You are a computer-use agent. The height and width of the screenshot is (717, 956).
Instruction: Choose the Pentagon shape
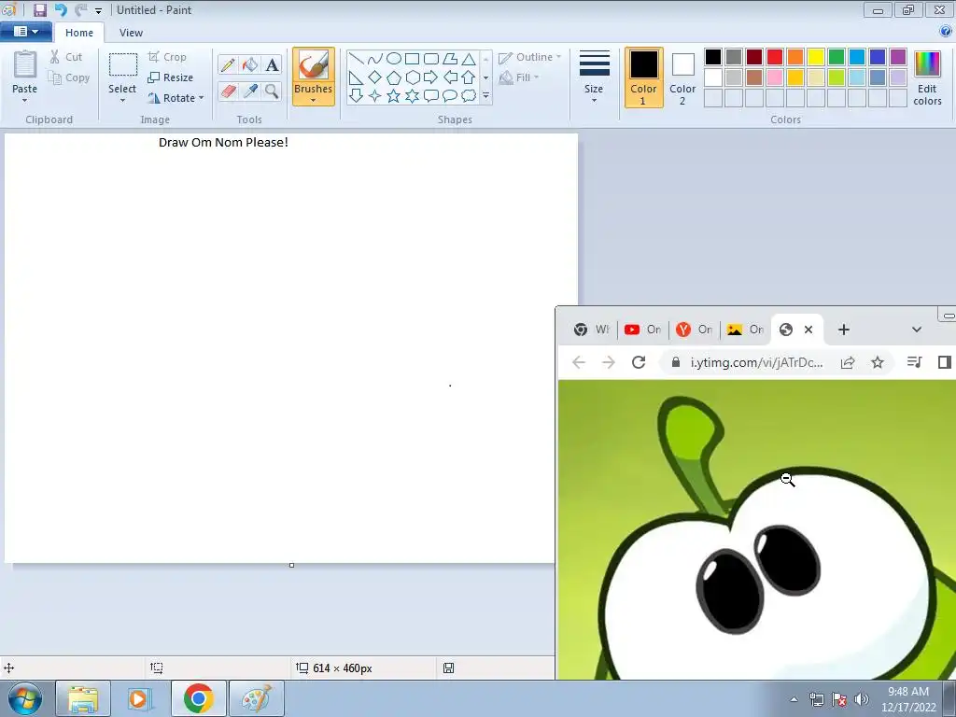pyautogui.click(x=394, y=77)
